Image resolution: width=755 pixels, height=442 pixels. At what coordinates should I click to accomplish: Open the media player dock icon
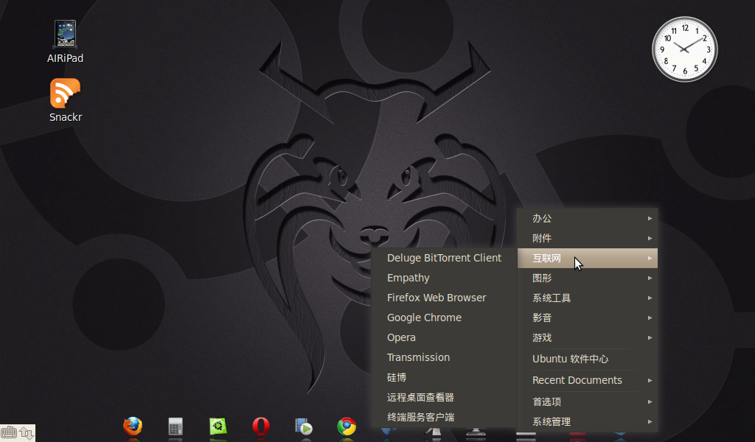[x=303, y=427]
